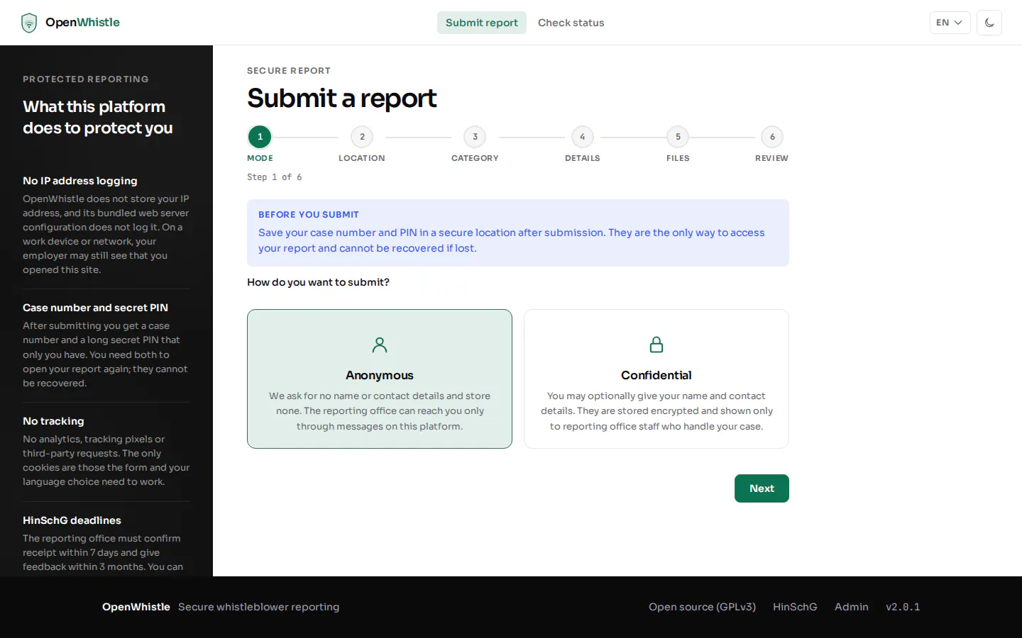Click 'Case number and secret PIN' heading

click(x=95, y=308)
